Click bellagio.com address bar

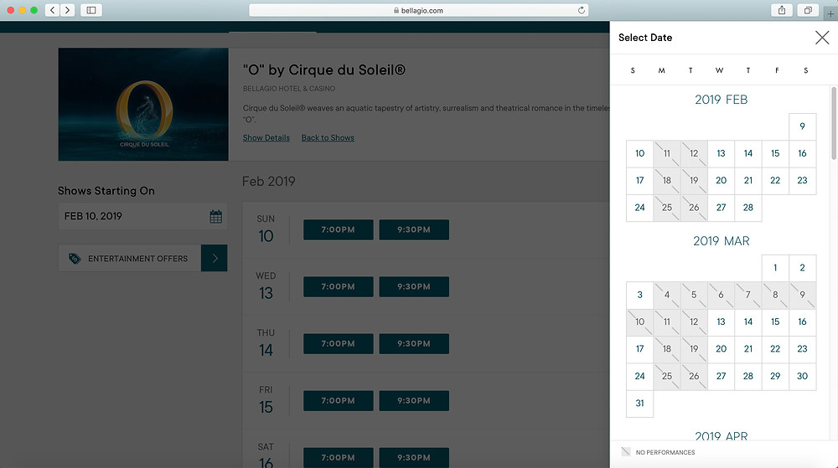pyautogui.click(x=418, y=10)
